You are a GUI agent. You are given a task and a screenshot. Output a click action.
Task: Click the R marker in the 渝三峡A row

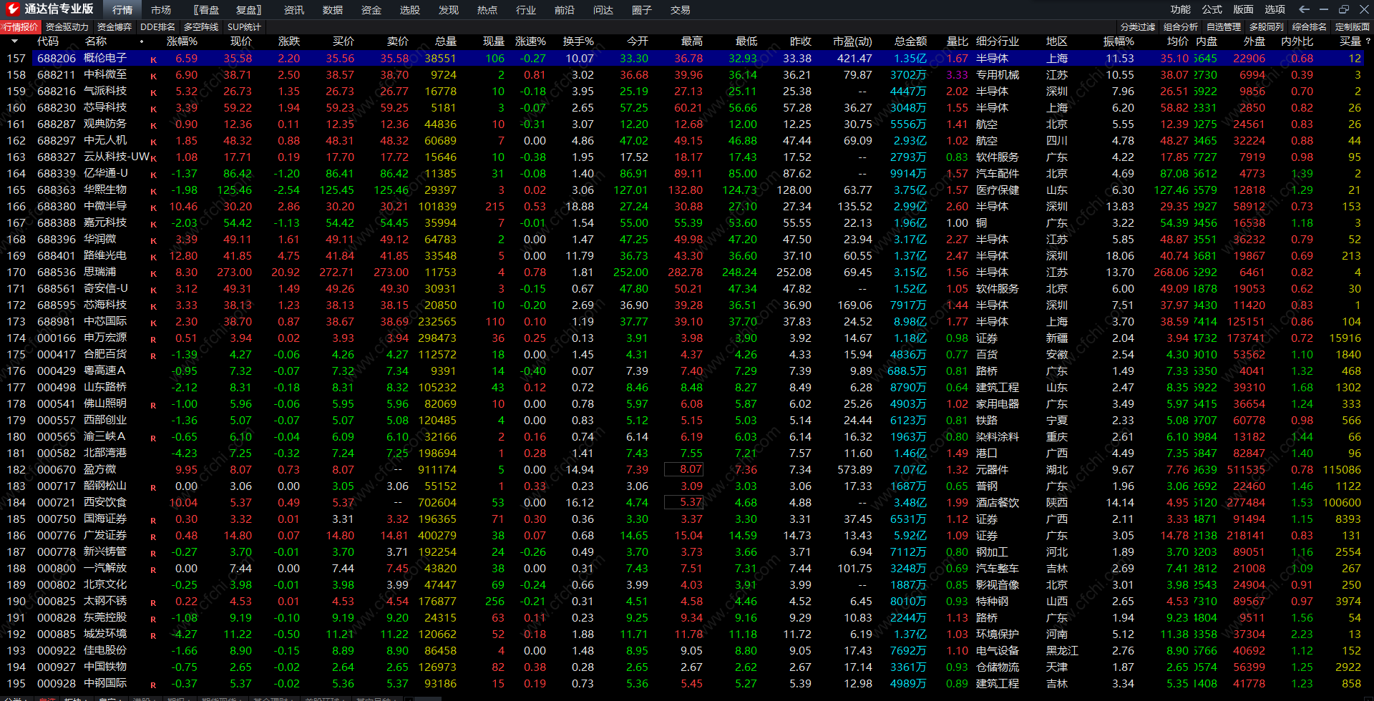[x=153, y=438]
